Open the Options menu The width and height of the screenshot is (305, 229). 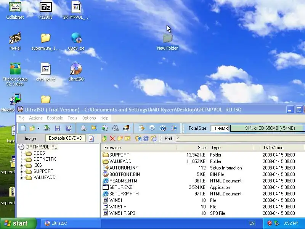tap(89, 118)
